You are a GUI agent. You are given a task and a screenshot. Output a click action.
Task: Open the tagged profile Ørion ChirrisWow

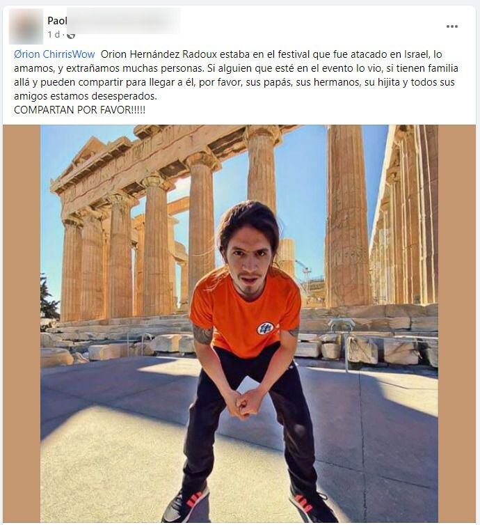(54, 54)
